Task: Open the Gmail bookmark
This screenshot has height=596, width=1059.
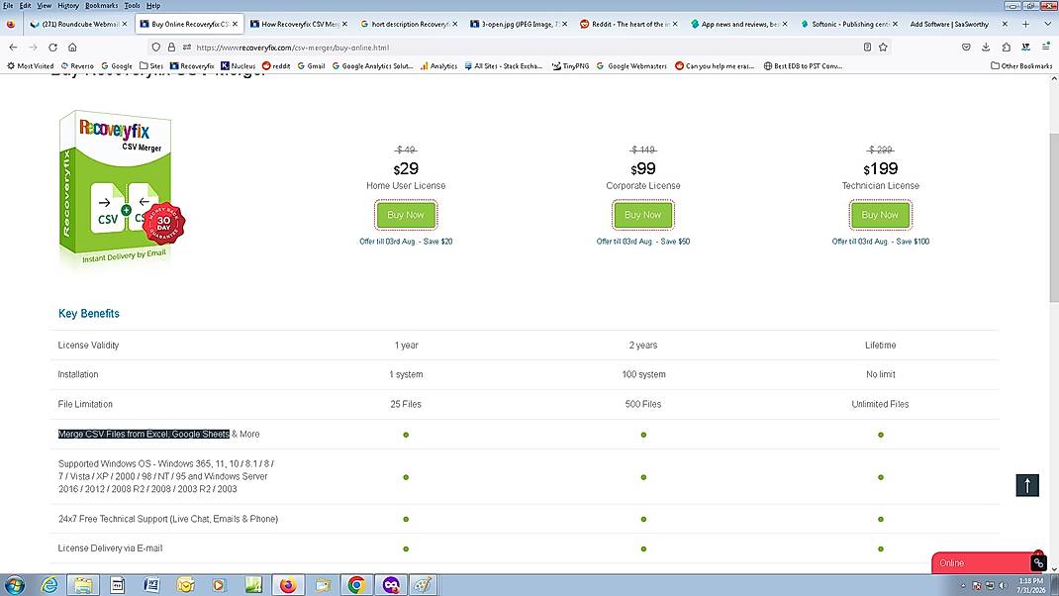Action: point(311,66)
